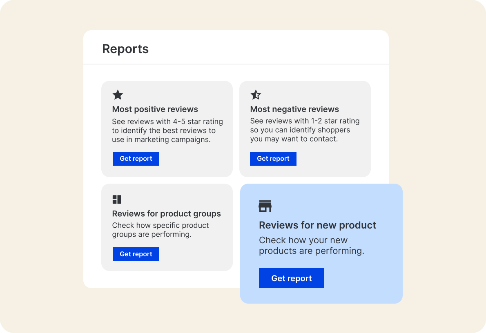
Task: Click the Reports page heading
Action: pyautogui.click(x=125, y=49)
